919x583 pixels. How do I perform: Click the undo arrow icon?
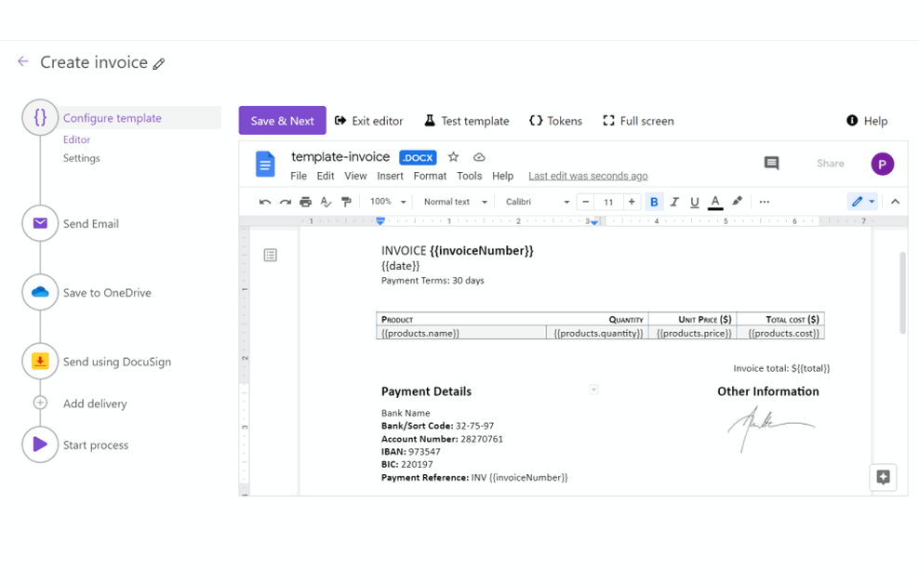click(265, 202)
